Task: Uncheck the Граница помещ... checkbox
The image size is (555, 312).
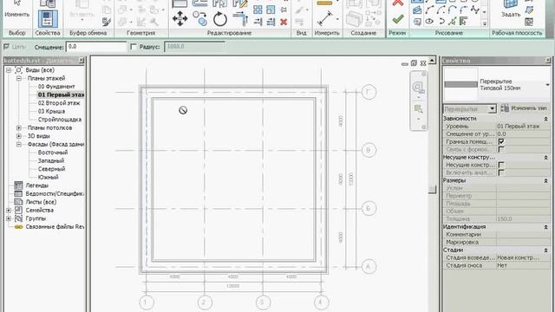Action: [x=501, y=141]
